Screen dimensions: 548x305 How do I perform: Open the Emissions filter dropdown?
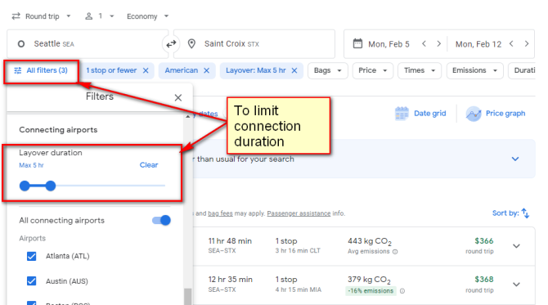(x=474, y=70)
